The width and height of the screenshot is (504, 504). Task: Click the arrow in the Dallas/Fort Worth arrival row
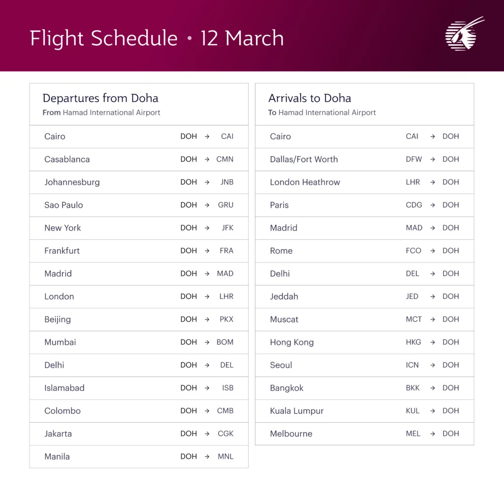[433, 159]
